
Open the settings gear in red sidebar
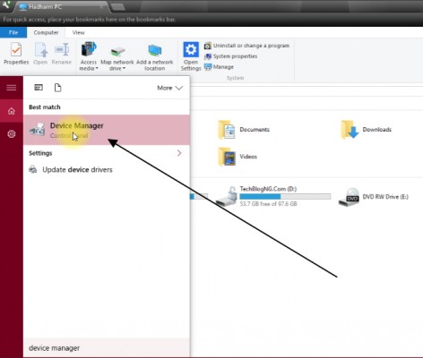[12, 134]
